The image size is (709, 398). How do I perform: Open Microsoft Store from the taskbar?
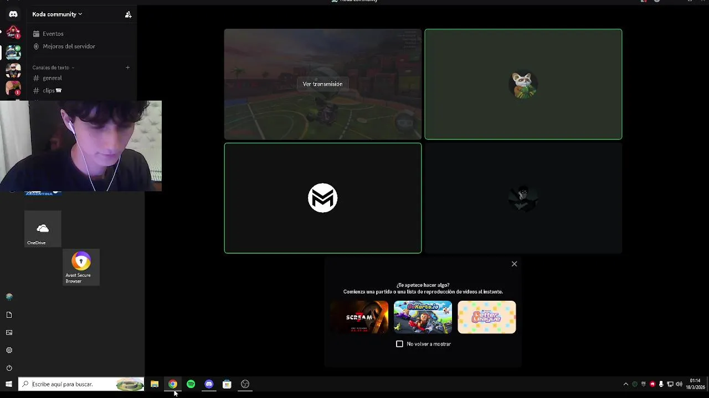point(227,384)
